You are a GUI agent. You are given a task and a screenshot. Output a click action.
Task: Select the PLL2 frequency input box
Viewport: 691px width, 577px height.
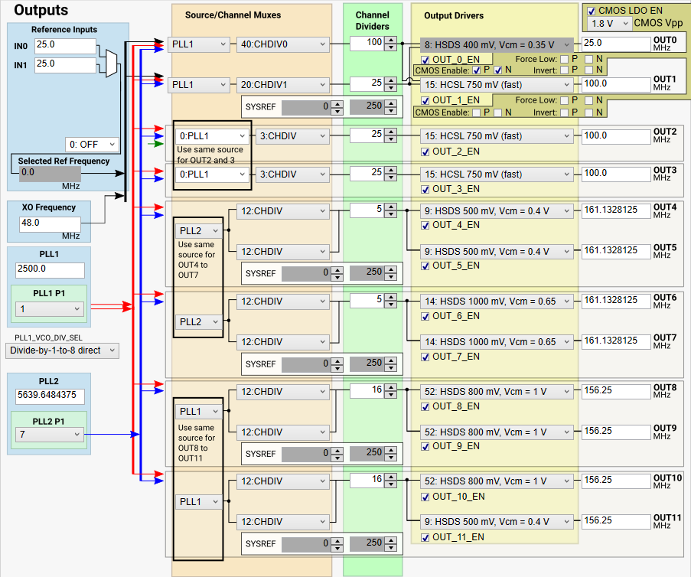(x=50, y=396)
